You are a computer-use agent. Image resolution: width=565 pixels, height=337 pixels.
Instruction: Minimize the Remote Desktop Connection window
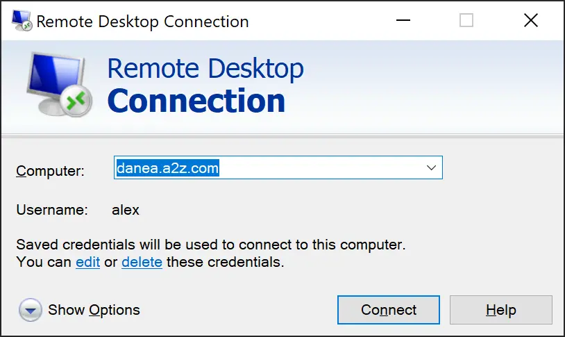[403, 21]
